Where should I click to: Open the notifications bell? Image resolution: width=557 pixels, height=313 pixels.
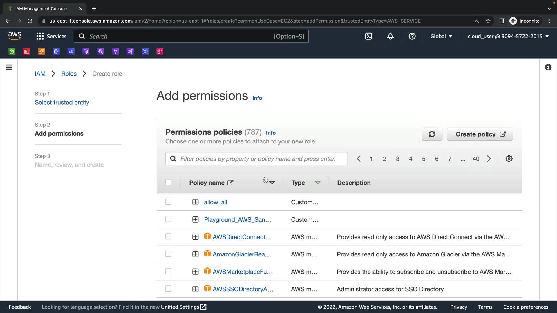[390, 36]
